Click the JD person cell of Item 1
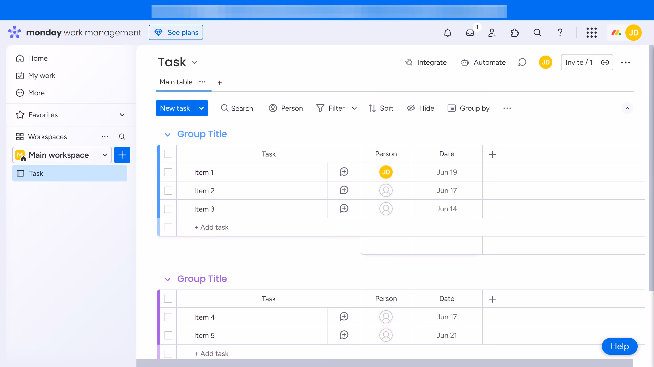This screenshot has width=654, height=367. 386,172
